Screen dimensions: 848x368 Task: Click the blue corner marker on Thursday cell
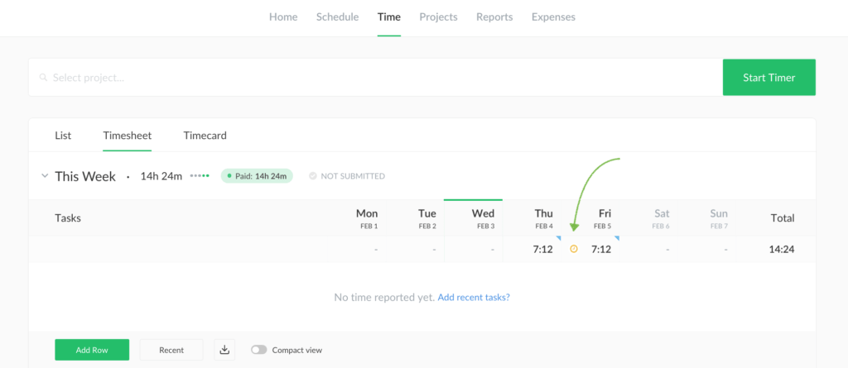[x=557, y=239]
